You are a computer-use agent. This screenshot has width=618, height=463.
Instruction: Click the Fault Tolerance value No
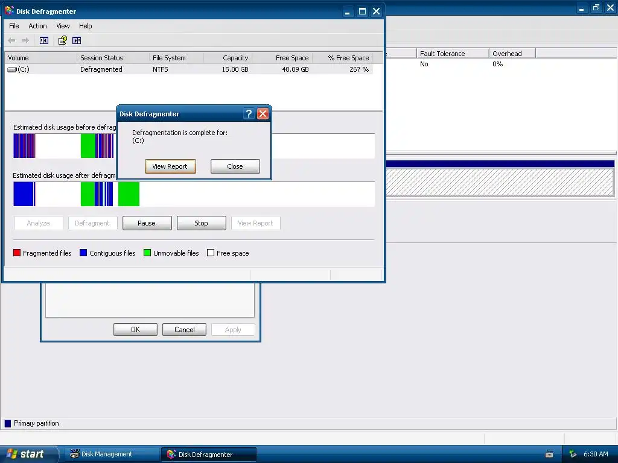(x=424, y=64)
